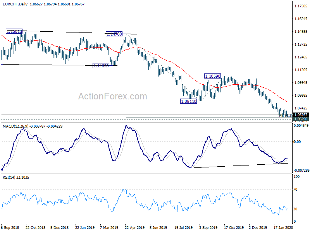The width and height of the screenshot is (310, 232).
Task: Click the EURCHF,Daily chart title
Action: coord(15,4)
